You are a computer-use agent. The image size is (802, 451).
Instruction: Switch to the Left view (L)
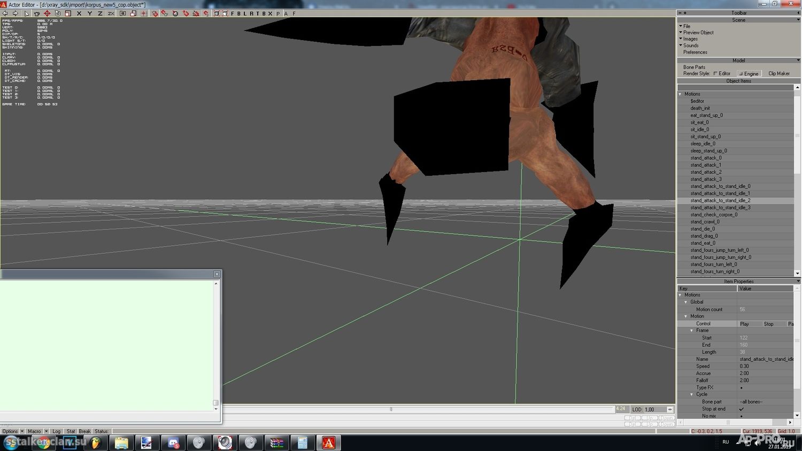click(245, 13)
